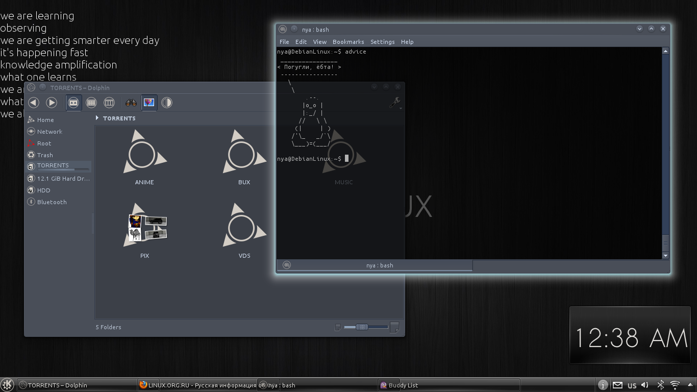Image resolution: width=697 pixels, height=392 pixels.
Task: Go back in Dolphin toolbar
Action: click(x=34, y=103)
